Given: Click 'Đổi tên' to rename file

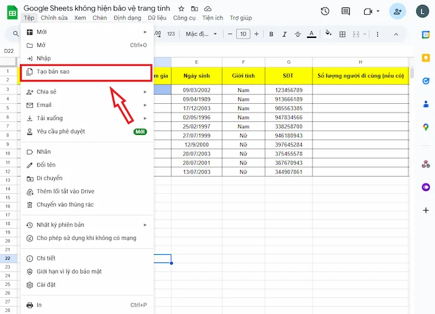Looking at the screenshot, I should [x=46, y=165].
